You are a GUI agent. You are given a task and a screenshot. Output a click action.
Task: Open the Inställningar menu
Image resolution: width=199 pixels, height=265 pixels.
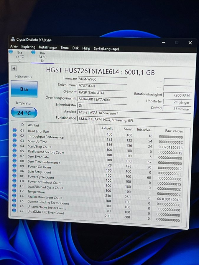click(x=48, y=47)
